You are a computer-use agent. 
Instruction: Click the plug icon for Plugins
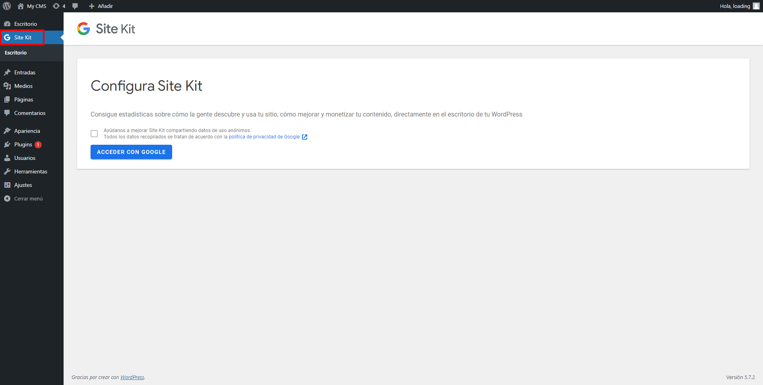[x=7, y=144]
